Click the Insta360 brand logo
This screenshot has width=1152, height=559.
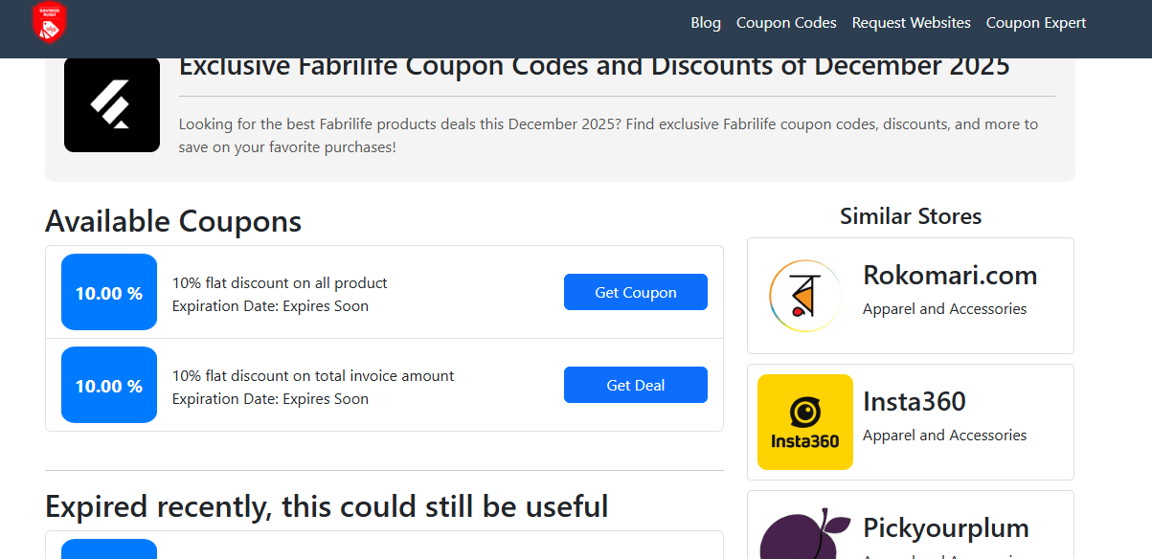(804, 421)
